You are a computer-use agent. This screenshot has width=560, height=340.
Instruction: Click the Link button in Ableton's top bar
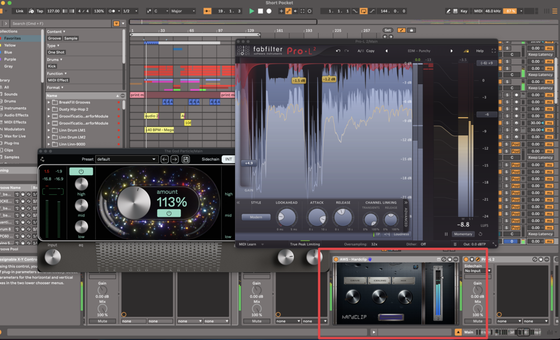(x=20, y=11)
